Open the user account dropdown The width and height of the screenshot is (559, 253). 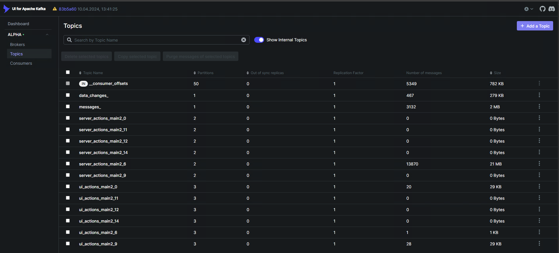pos(529,9)
